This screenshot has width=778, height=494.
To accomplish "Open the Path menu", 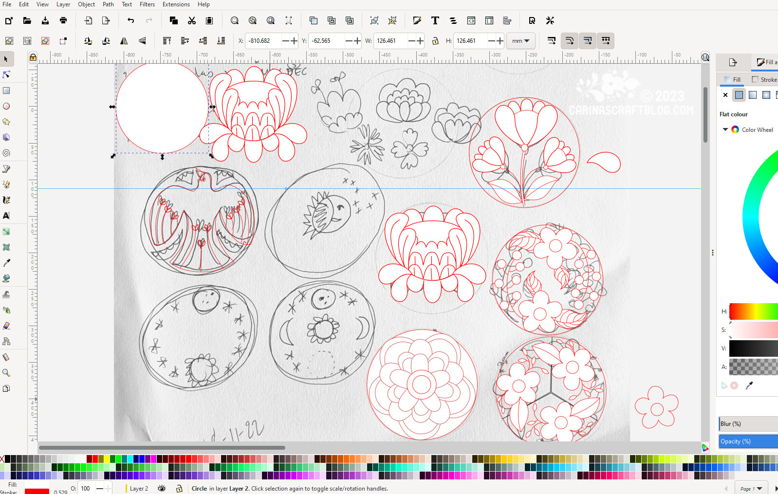I will pos(108,4).
